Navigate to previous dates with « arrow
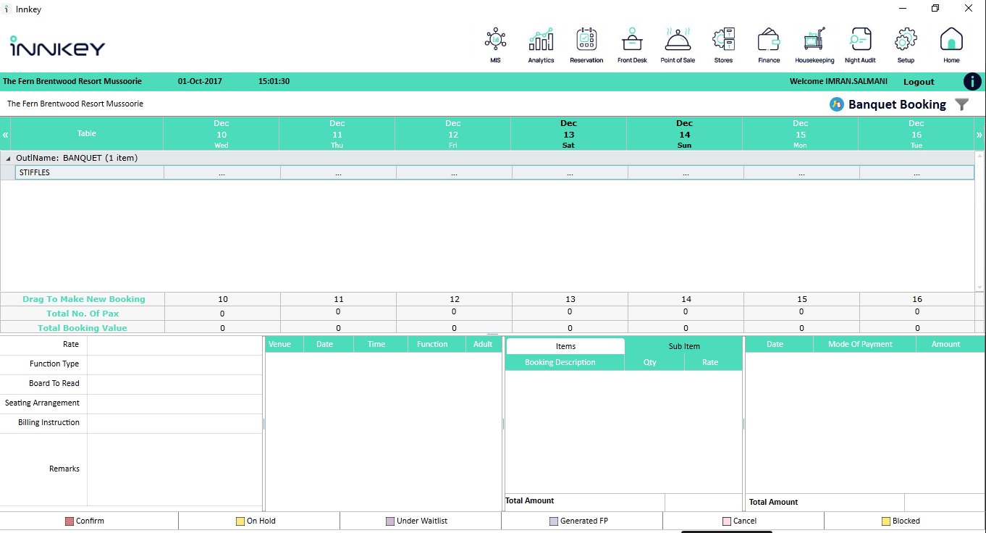The image size is (986, 533). (x=5, y=135)
